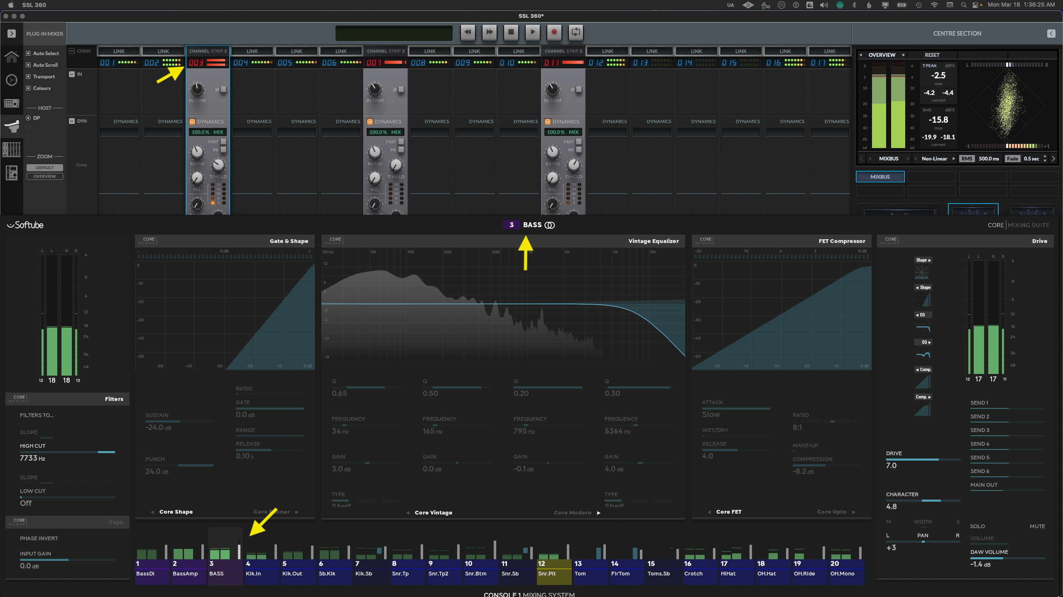Open Wi-Fi menu in macOS menu bar

tap(934, 5)
